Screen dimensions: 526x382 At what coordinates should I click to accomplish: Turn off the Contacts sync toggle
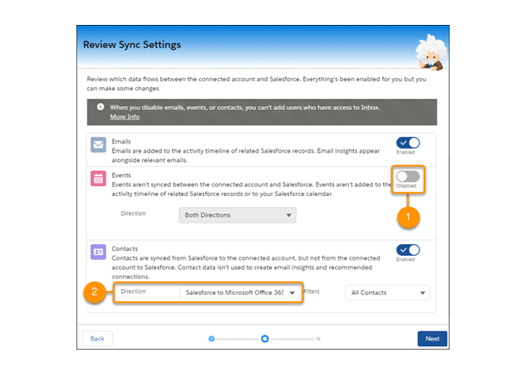[407, 250]
